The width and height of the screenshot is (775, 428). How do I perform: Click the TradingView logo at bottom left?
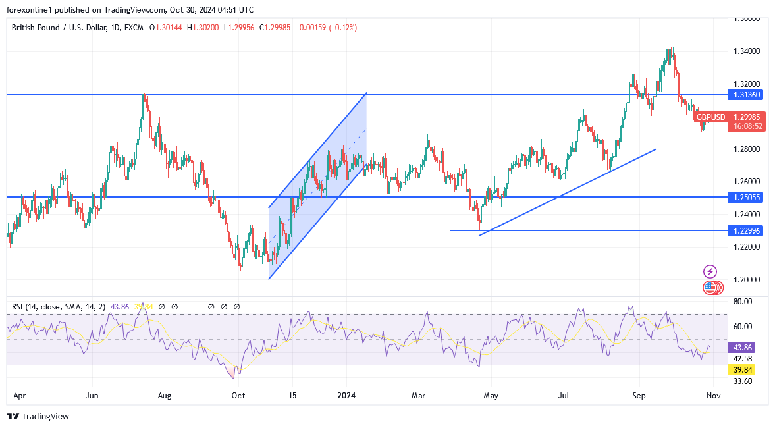pyautogui.click(x=38, y=416)
